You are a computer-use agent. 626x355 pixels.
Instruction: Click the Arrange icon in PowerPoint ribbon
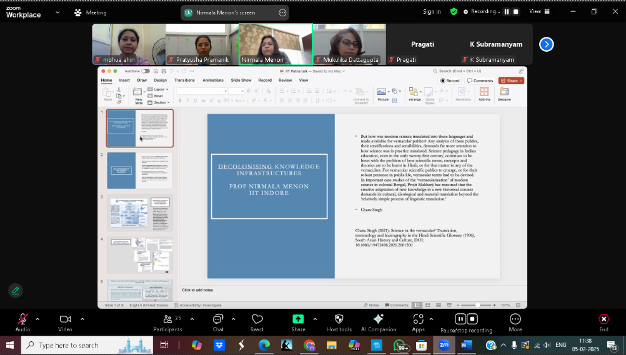pos(414,92)
